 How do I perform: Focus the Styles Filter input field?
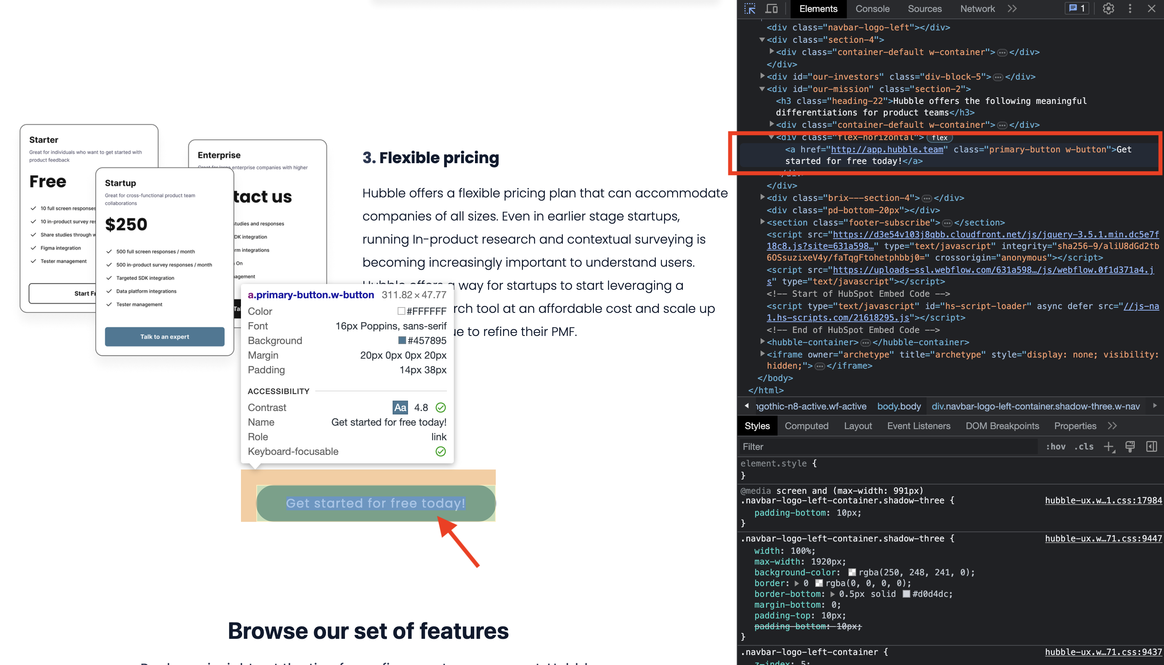[x=888, y=447]
